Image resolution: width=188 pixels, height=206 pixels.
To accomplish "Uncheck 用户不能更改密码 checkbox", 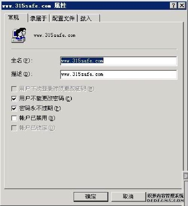I will 14,98.
